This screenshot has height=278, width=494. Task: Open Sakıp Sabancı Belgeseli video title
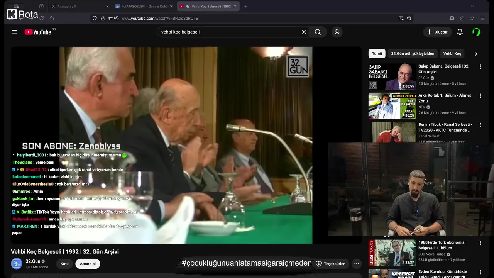click(444, 69)
